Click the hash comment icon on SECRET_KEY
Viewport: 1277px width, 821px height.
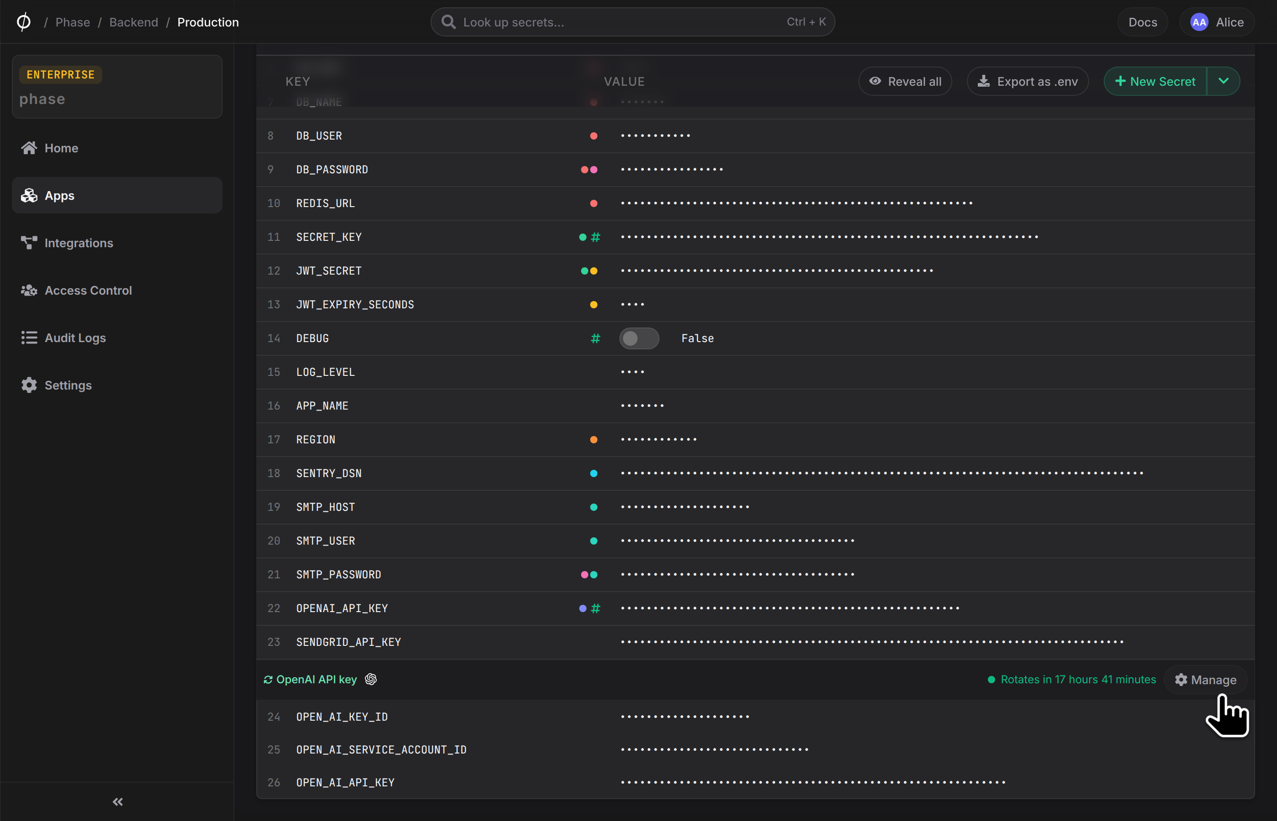(x=595, y=237)
